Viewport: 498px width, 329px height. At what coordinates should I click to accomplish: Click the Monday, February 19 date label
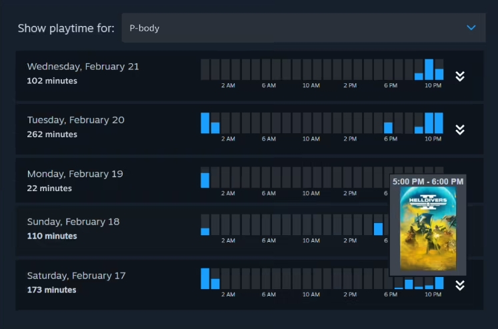tap(75, 174)
